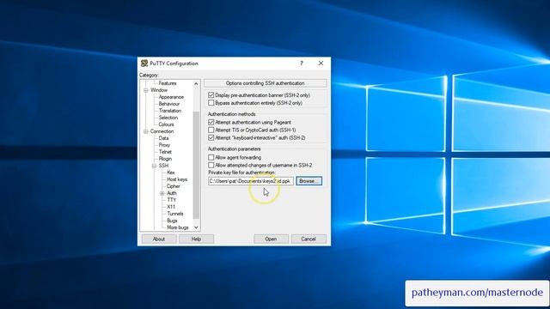Select Connection category
Screen dimensions: 550x309
162,131
